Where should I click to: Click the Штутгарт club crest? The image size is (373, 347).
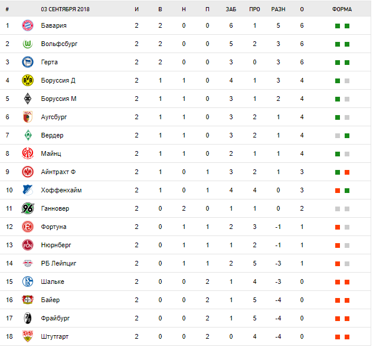point(27,336)
